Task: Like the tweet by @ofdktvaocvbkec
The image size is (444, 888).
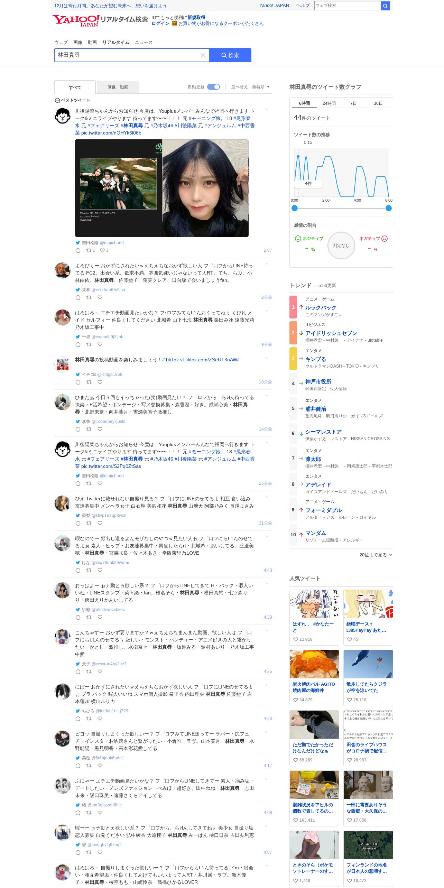Action: click(100, 617)
